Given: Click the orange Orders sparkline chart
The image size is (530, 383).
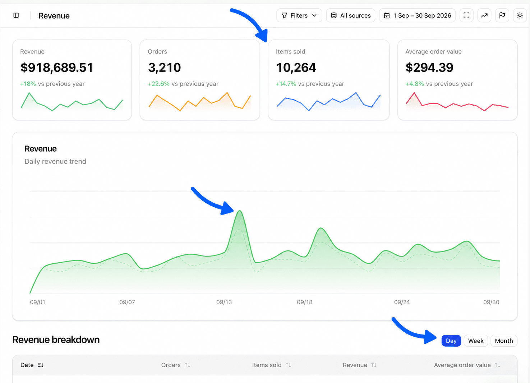Looking at the screenshot, I should pos(200,101).
